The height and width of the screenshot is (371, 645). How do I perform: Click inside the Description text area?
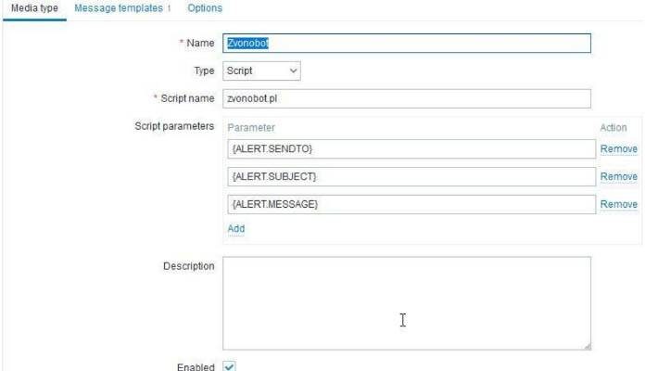407,302
